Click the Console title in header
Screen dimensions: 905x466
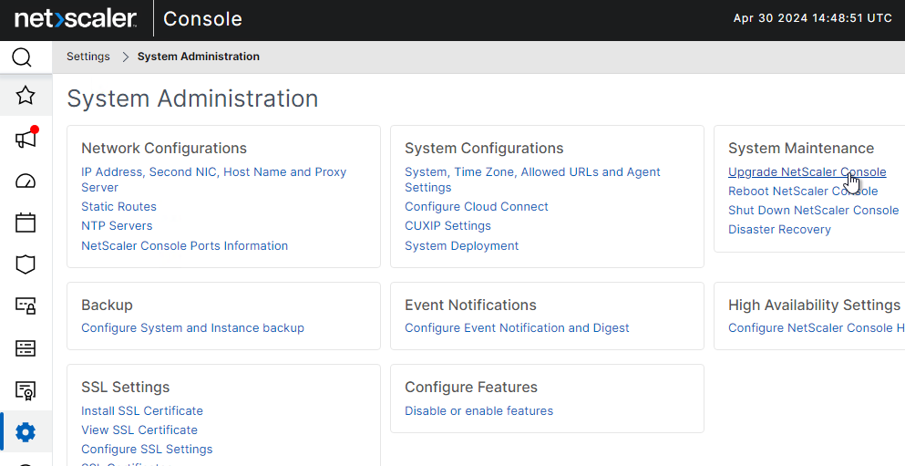tap(202, 18)
